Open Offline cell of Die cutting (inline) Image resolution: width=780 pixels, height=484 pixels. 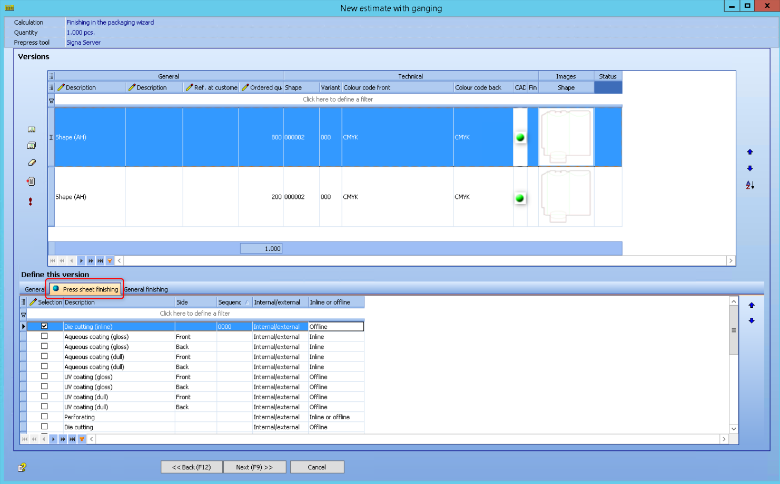pyautogui.click(x=336, y=327)
